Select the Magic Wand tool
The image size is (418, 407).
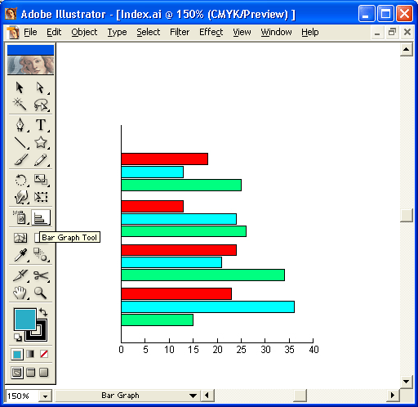point(20,105)
